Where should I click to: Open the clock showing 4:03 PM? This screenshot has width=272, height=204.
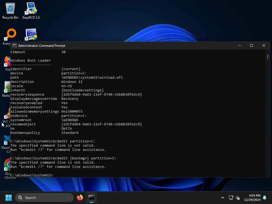tap(252, 198)
